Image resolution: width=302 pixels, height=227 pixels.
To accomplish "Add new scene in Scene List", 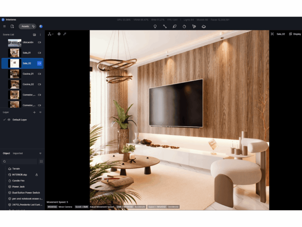I will (x=34, y=35).
